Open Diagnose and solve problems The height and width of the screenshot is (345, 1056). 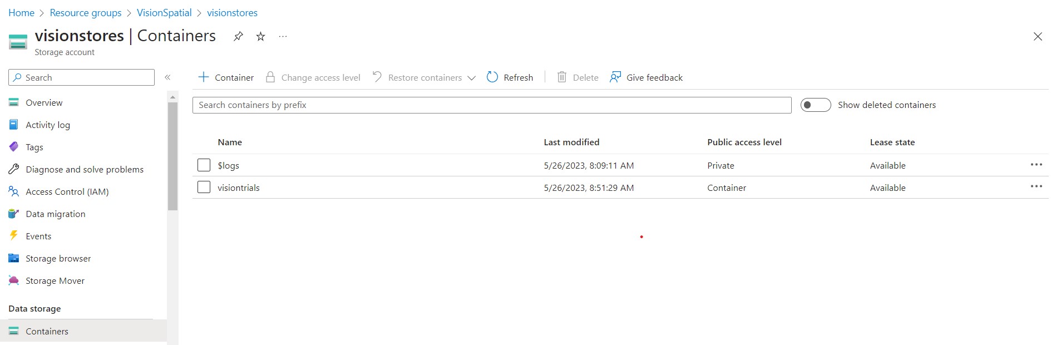pos(85,170)
